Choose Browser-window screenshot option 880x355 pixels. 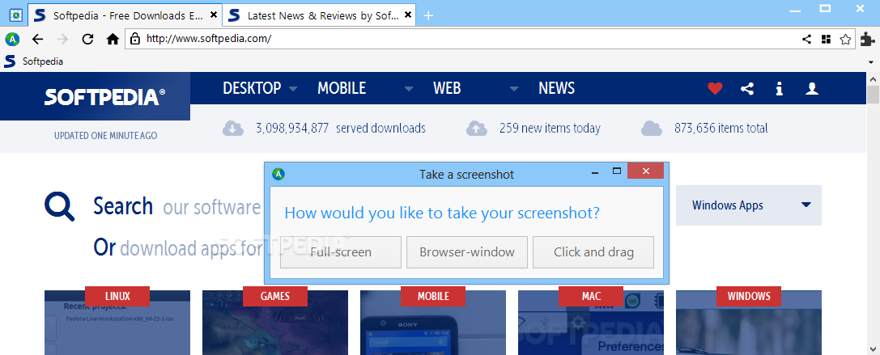[x=467, y=252]
